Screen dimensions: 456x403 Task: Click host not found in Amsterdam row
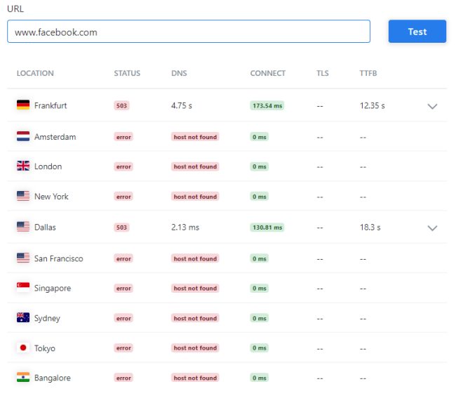click(195, 137)
